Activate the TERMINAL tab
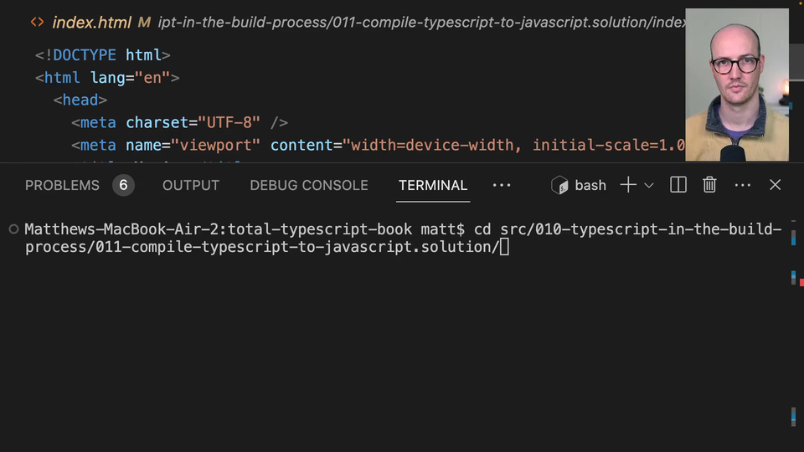Screen dimensions: 804x452 point(433,185)
